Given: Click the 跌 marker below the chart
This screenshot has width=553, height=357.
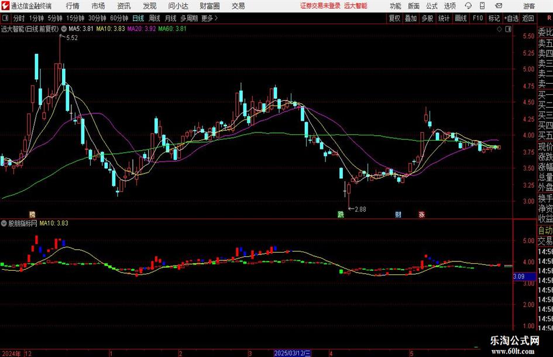Looking at the screenshot, I should point(341,214).
